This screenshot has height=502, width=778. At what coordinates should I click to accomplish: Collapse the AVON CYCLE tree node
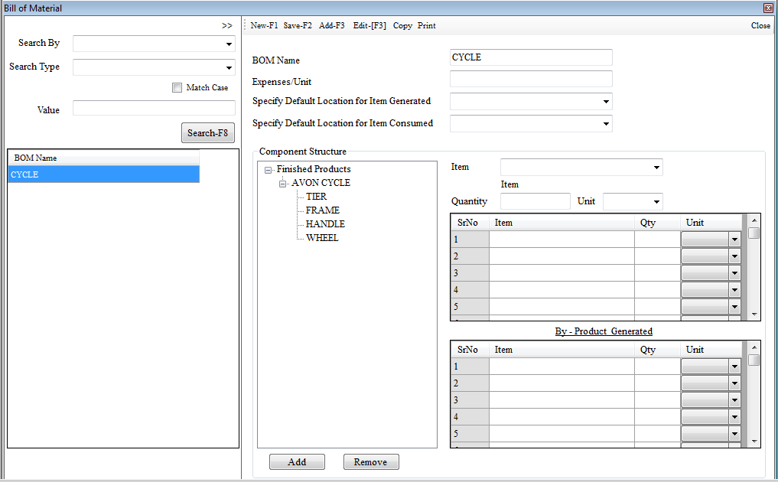[x=283, y=184]
